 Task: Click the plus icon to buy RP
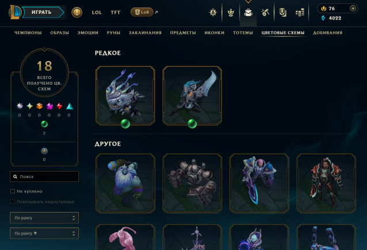(x=353, y=9)
